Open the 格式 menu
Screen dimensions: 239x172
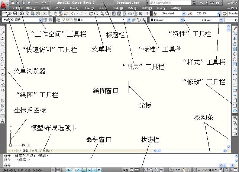point(74,8)
